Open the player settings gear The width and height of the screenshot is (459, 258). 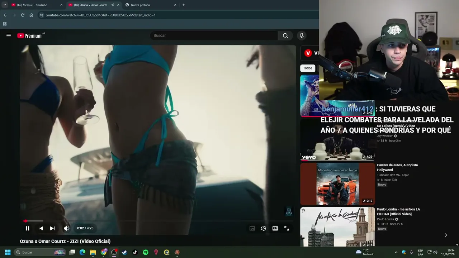tap(264, 228)
